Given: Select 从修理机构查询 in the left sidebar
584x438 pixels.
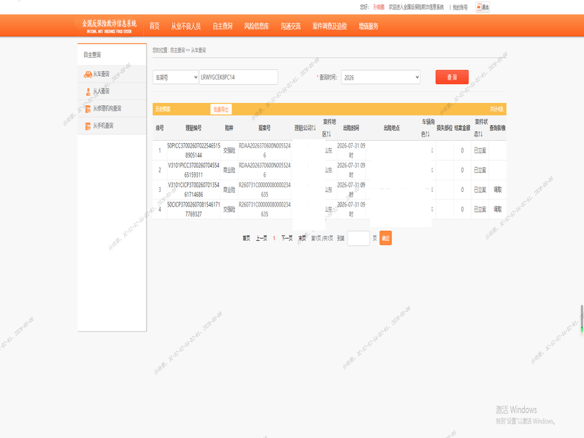Looking at the screenshot, I should pyautogui.click(x=112, y=108).
